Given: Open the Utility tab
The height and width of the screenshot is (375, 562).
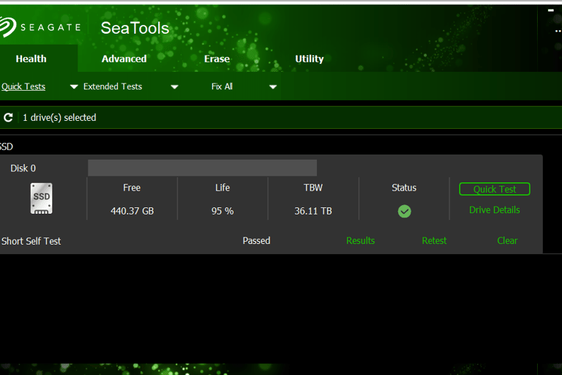Looking at the screenshot, I should (310, 59).
